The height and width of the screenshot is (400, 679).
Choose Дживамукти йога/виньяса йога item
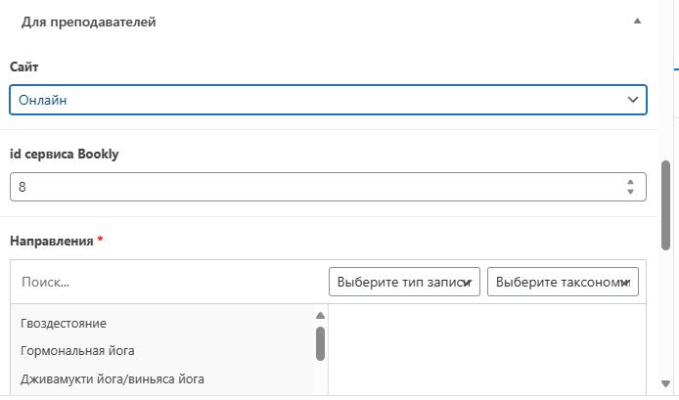coord(113,378)
